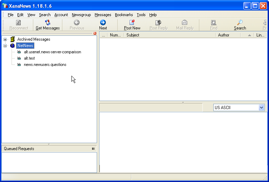This screenshot has width=269, height=182.
Task: Select news.newusers.questions newsgroup
Action: click(x=45, y=65)
